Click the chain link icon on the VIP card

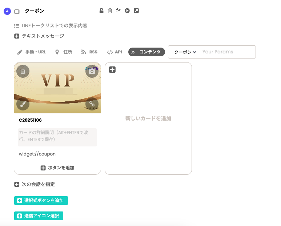pos(92,104)
